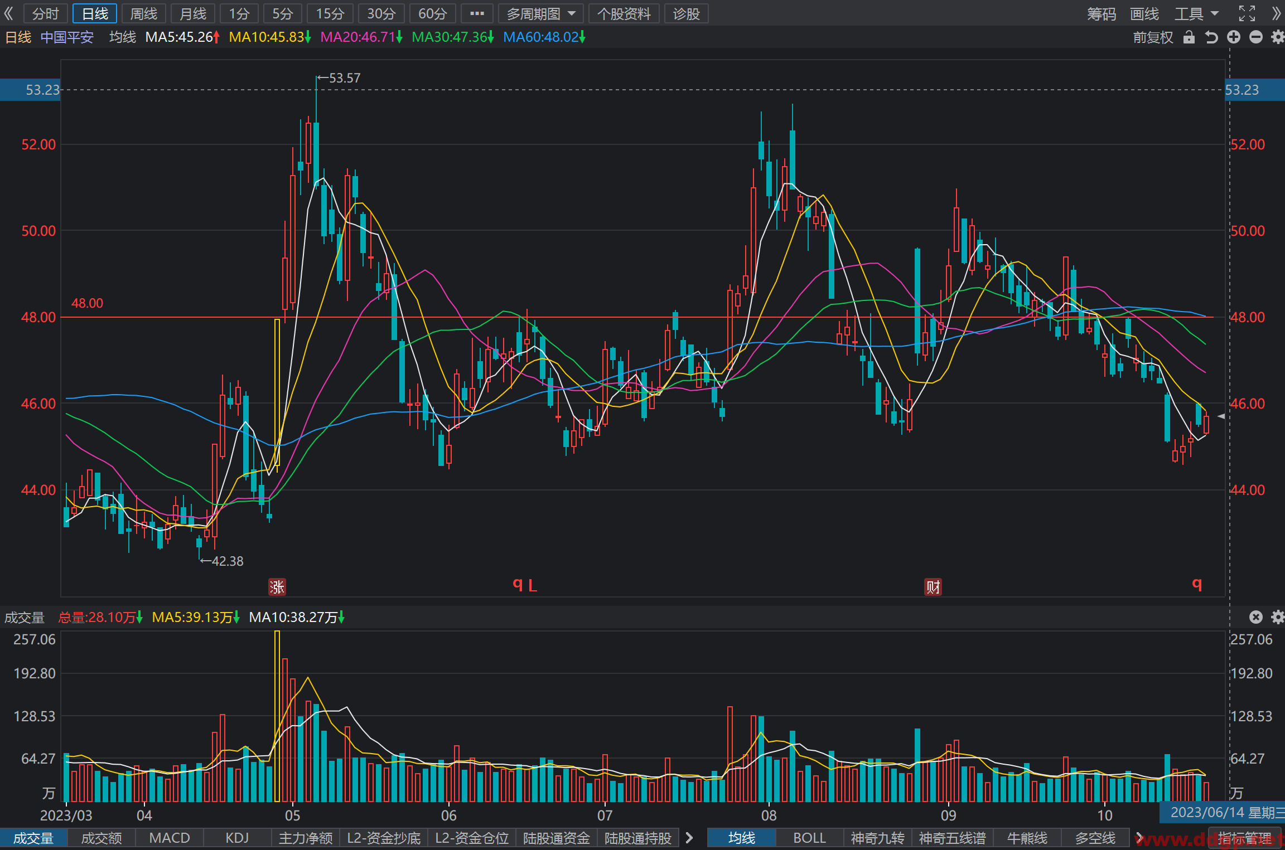Toggle the 前复权 price adjustment mode
The width and height of the screenshot is (1285, 850).
(x=1153, y=37)
